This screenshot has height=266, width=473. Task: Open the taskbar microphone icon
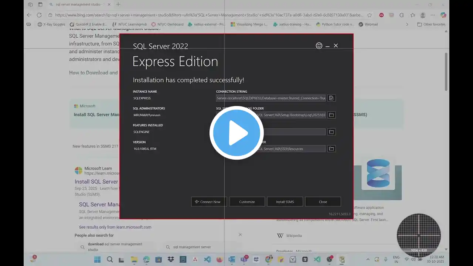(386, 259)
